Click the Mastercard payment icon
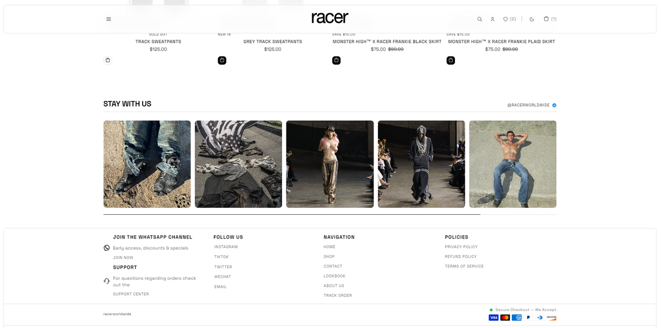 (505, 318)
